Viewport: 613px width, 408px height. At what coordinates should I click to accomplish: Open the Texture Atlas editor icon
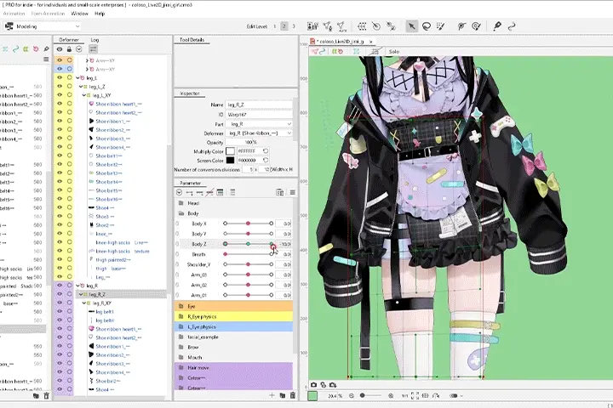tap(312, 26)
